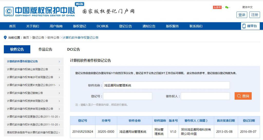The width and height of the screenshot is (263, 140).
Task: Click the 国家版权登记门户网 title
Action: tap(108, 11)
